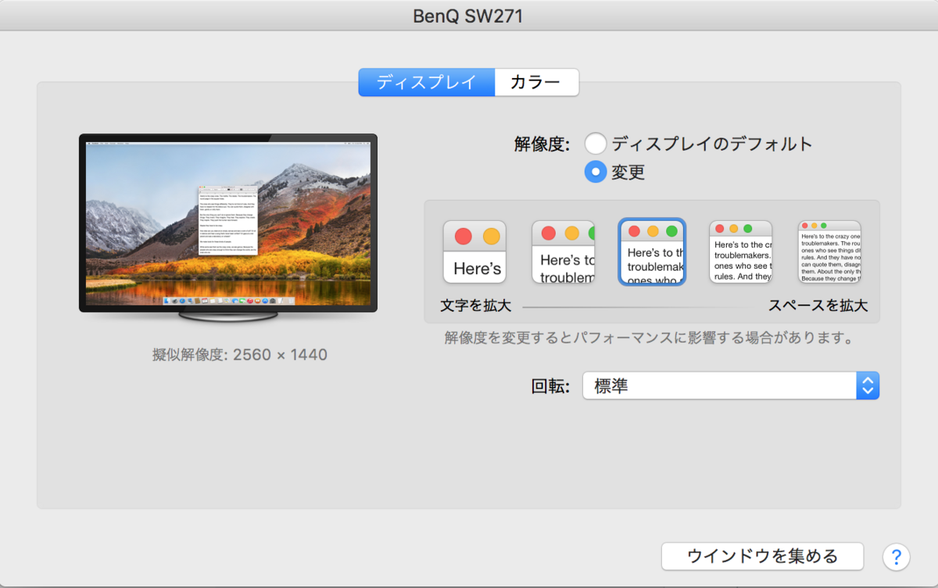Click the スペースを拡大 label
This screenshot has height=588, width=938.
click(x=818, y=305)
